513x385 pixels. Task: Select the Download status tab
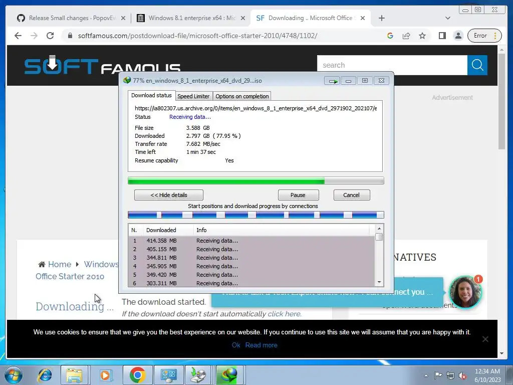(151, 95)
